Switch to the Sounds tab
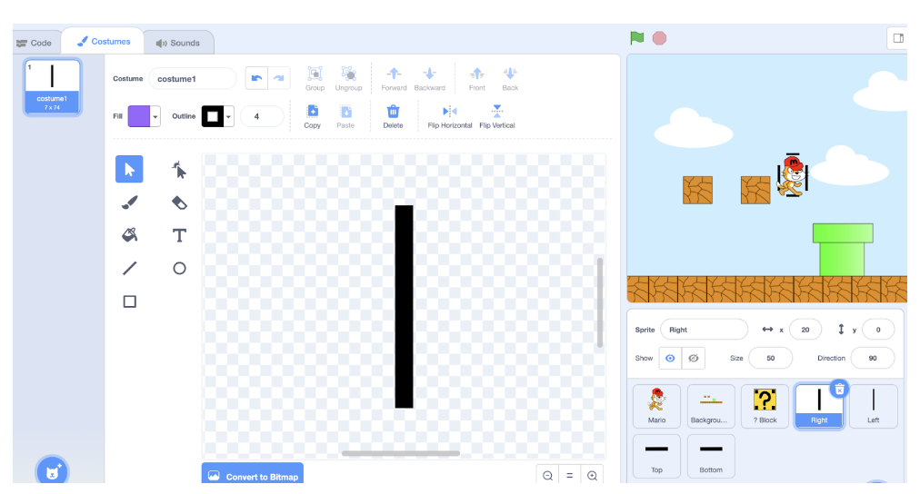Image resolution: width=920 pixels, height=494 pixels. [x=178, y=43]
